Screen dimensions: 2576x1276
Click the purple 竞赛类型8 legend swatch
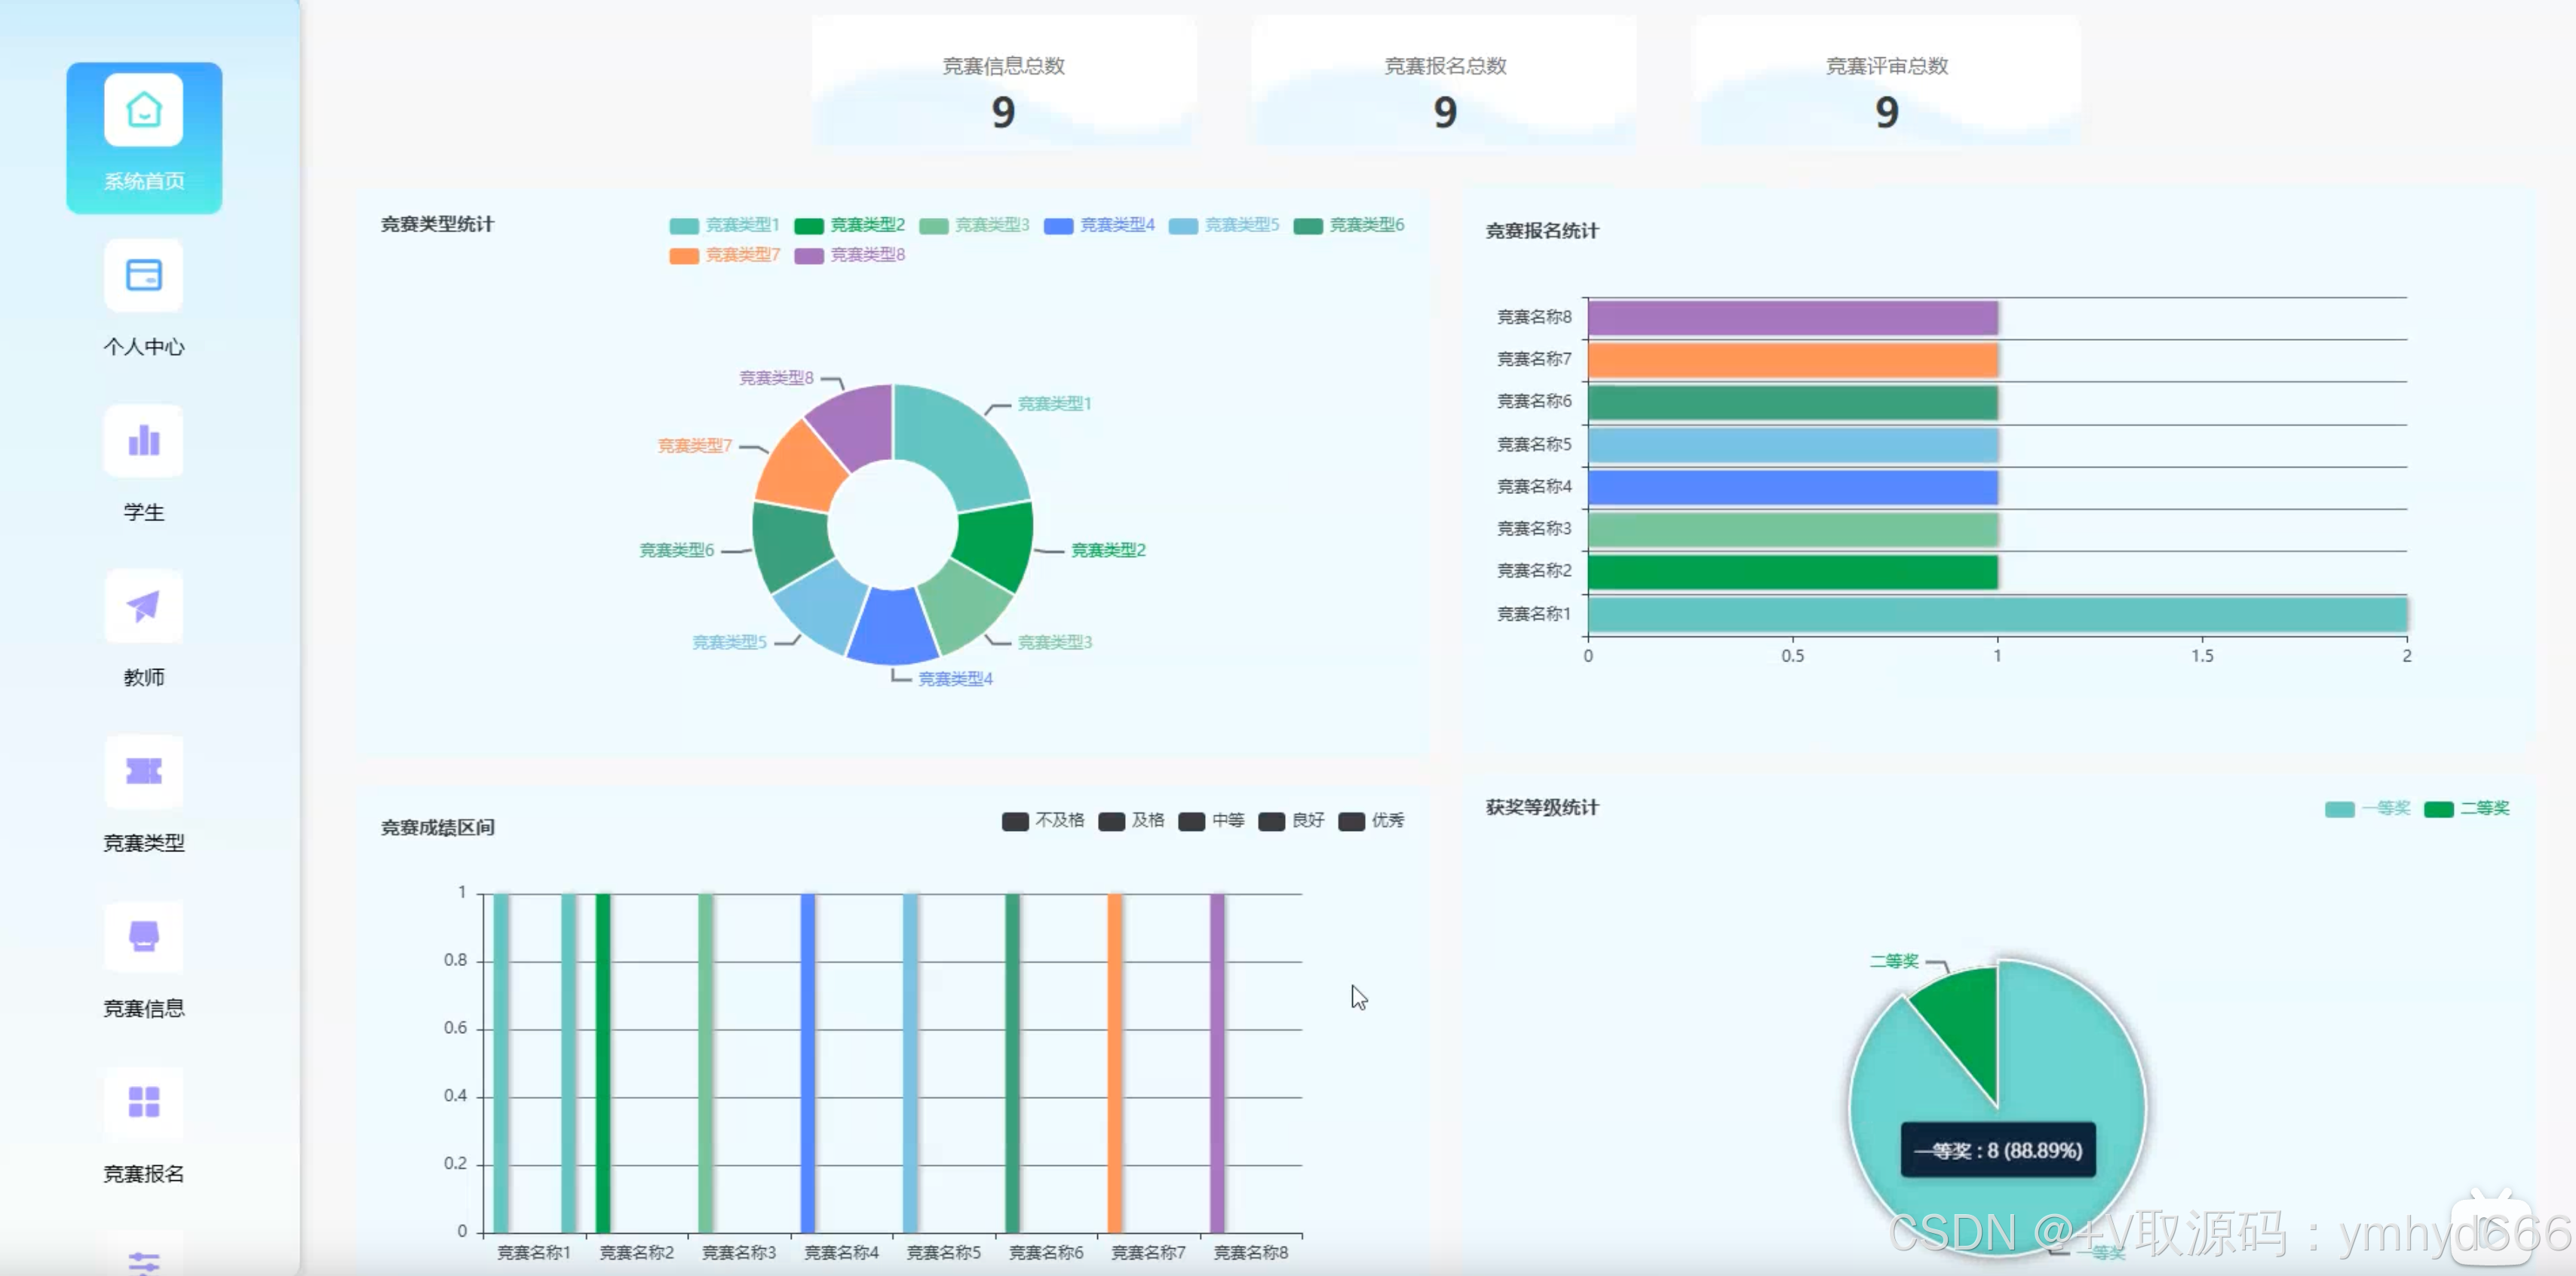[808, 256]
